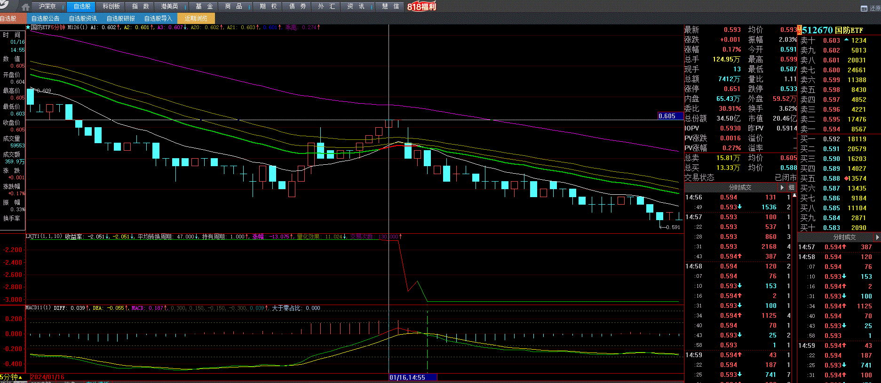The height and width of the screenshot is (383, 881).
Task: Click the star icon before 国防ETF title
Action: pyautogui.click(x=28, y=27)
